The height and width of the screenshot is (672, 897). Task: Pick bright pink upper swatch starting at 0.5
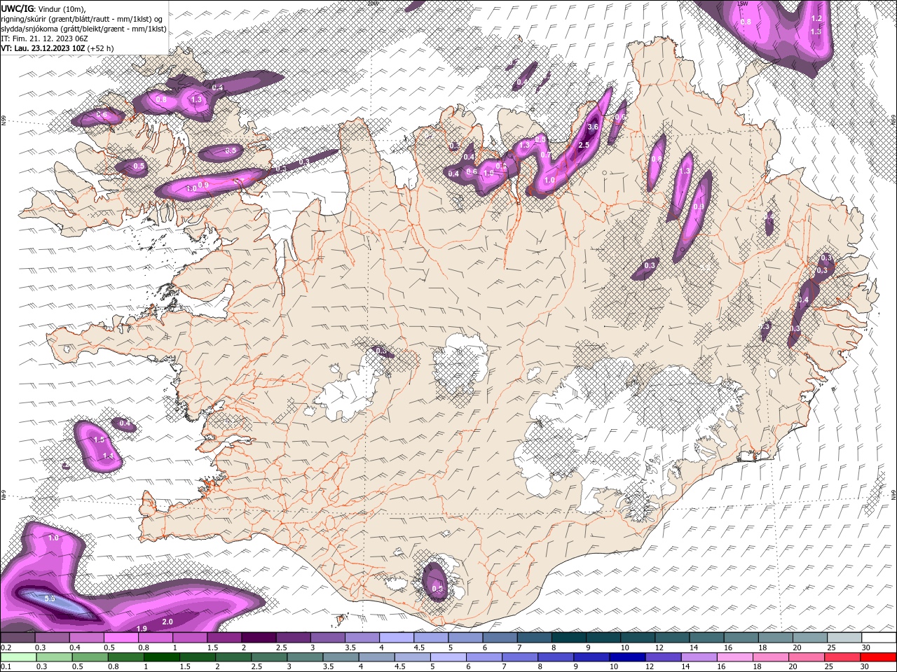tap(121, 638)
